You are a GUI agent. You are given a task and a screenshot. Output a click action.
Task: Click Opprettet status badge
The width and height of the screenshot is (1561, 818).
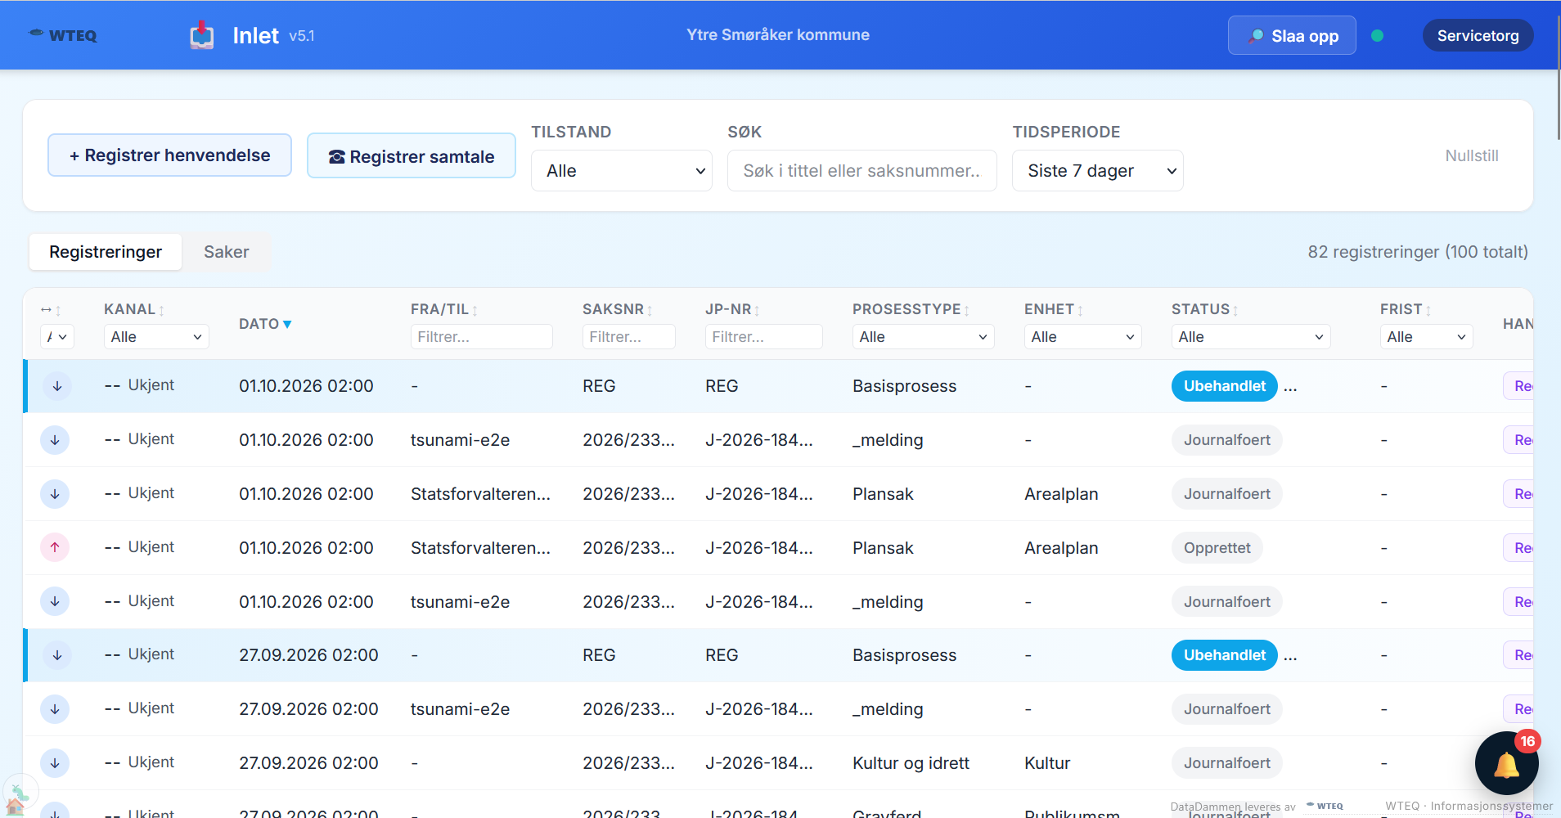tap(1217, 547)
